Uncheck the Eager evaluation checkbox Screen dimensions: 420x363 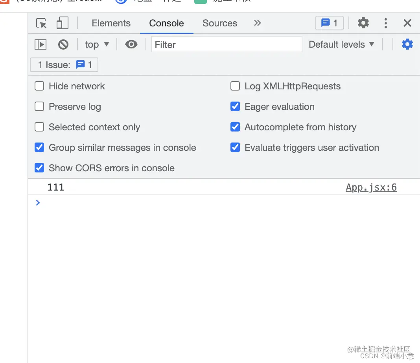pos(235,106)
